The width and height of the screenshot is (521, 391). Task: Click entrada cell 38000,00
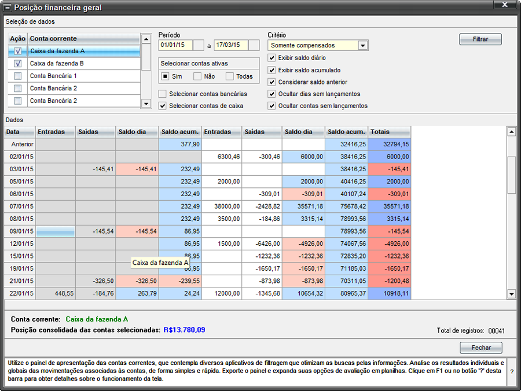222,206
